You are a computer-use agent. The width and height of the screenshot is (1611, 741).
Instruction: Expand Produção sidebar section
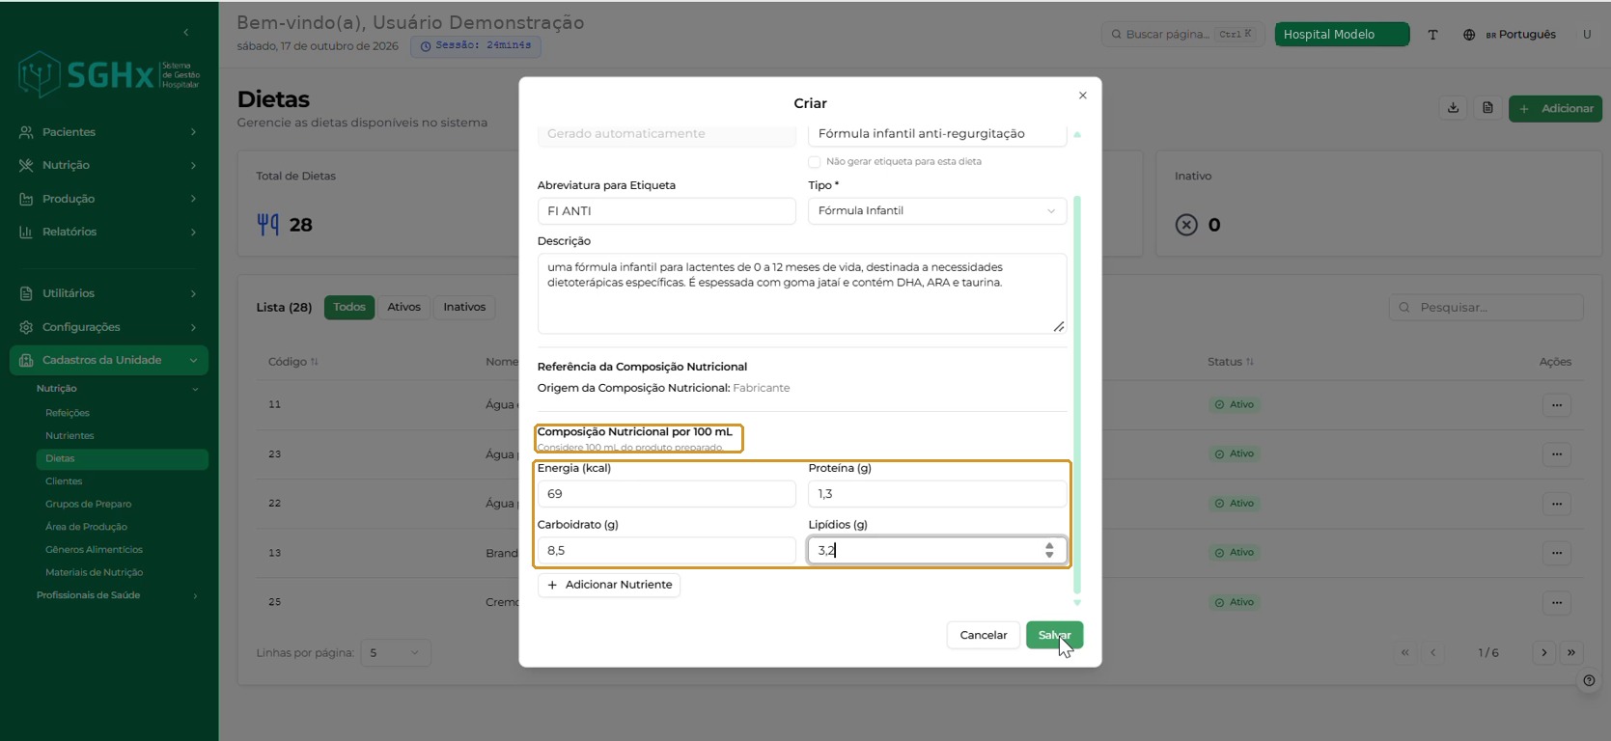(x=109, y=199)
